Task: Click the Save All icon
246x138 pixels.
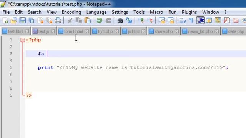Action: pos(32,20)
